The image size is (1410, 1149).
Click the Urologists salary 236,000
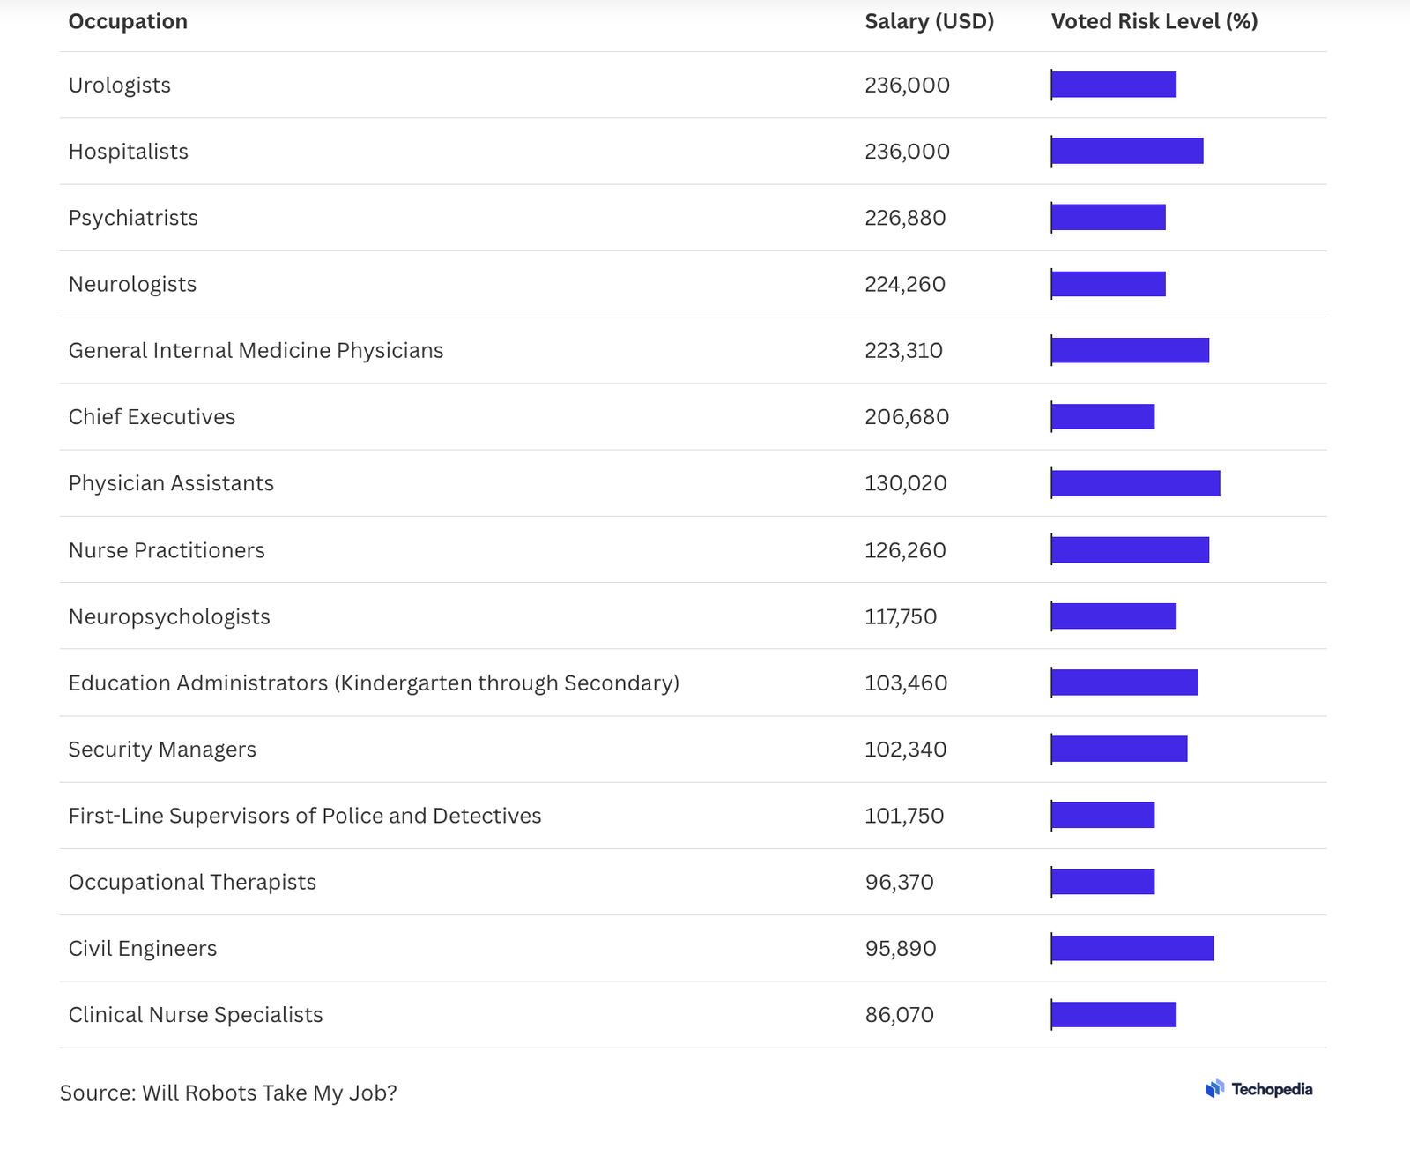click(907, 86)
